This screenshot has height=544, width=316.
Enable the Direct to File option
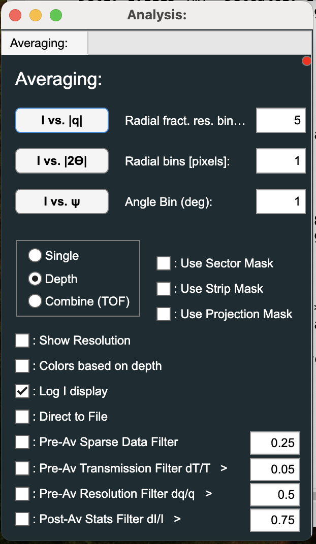[22, 417]
